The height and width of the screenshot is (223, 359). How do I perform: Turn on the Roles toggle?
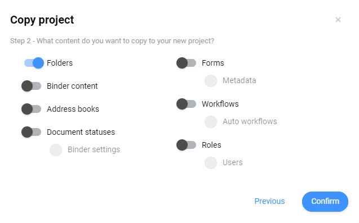tap(187, 145)
